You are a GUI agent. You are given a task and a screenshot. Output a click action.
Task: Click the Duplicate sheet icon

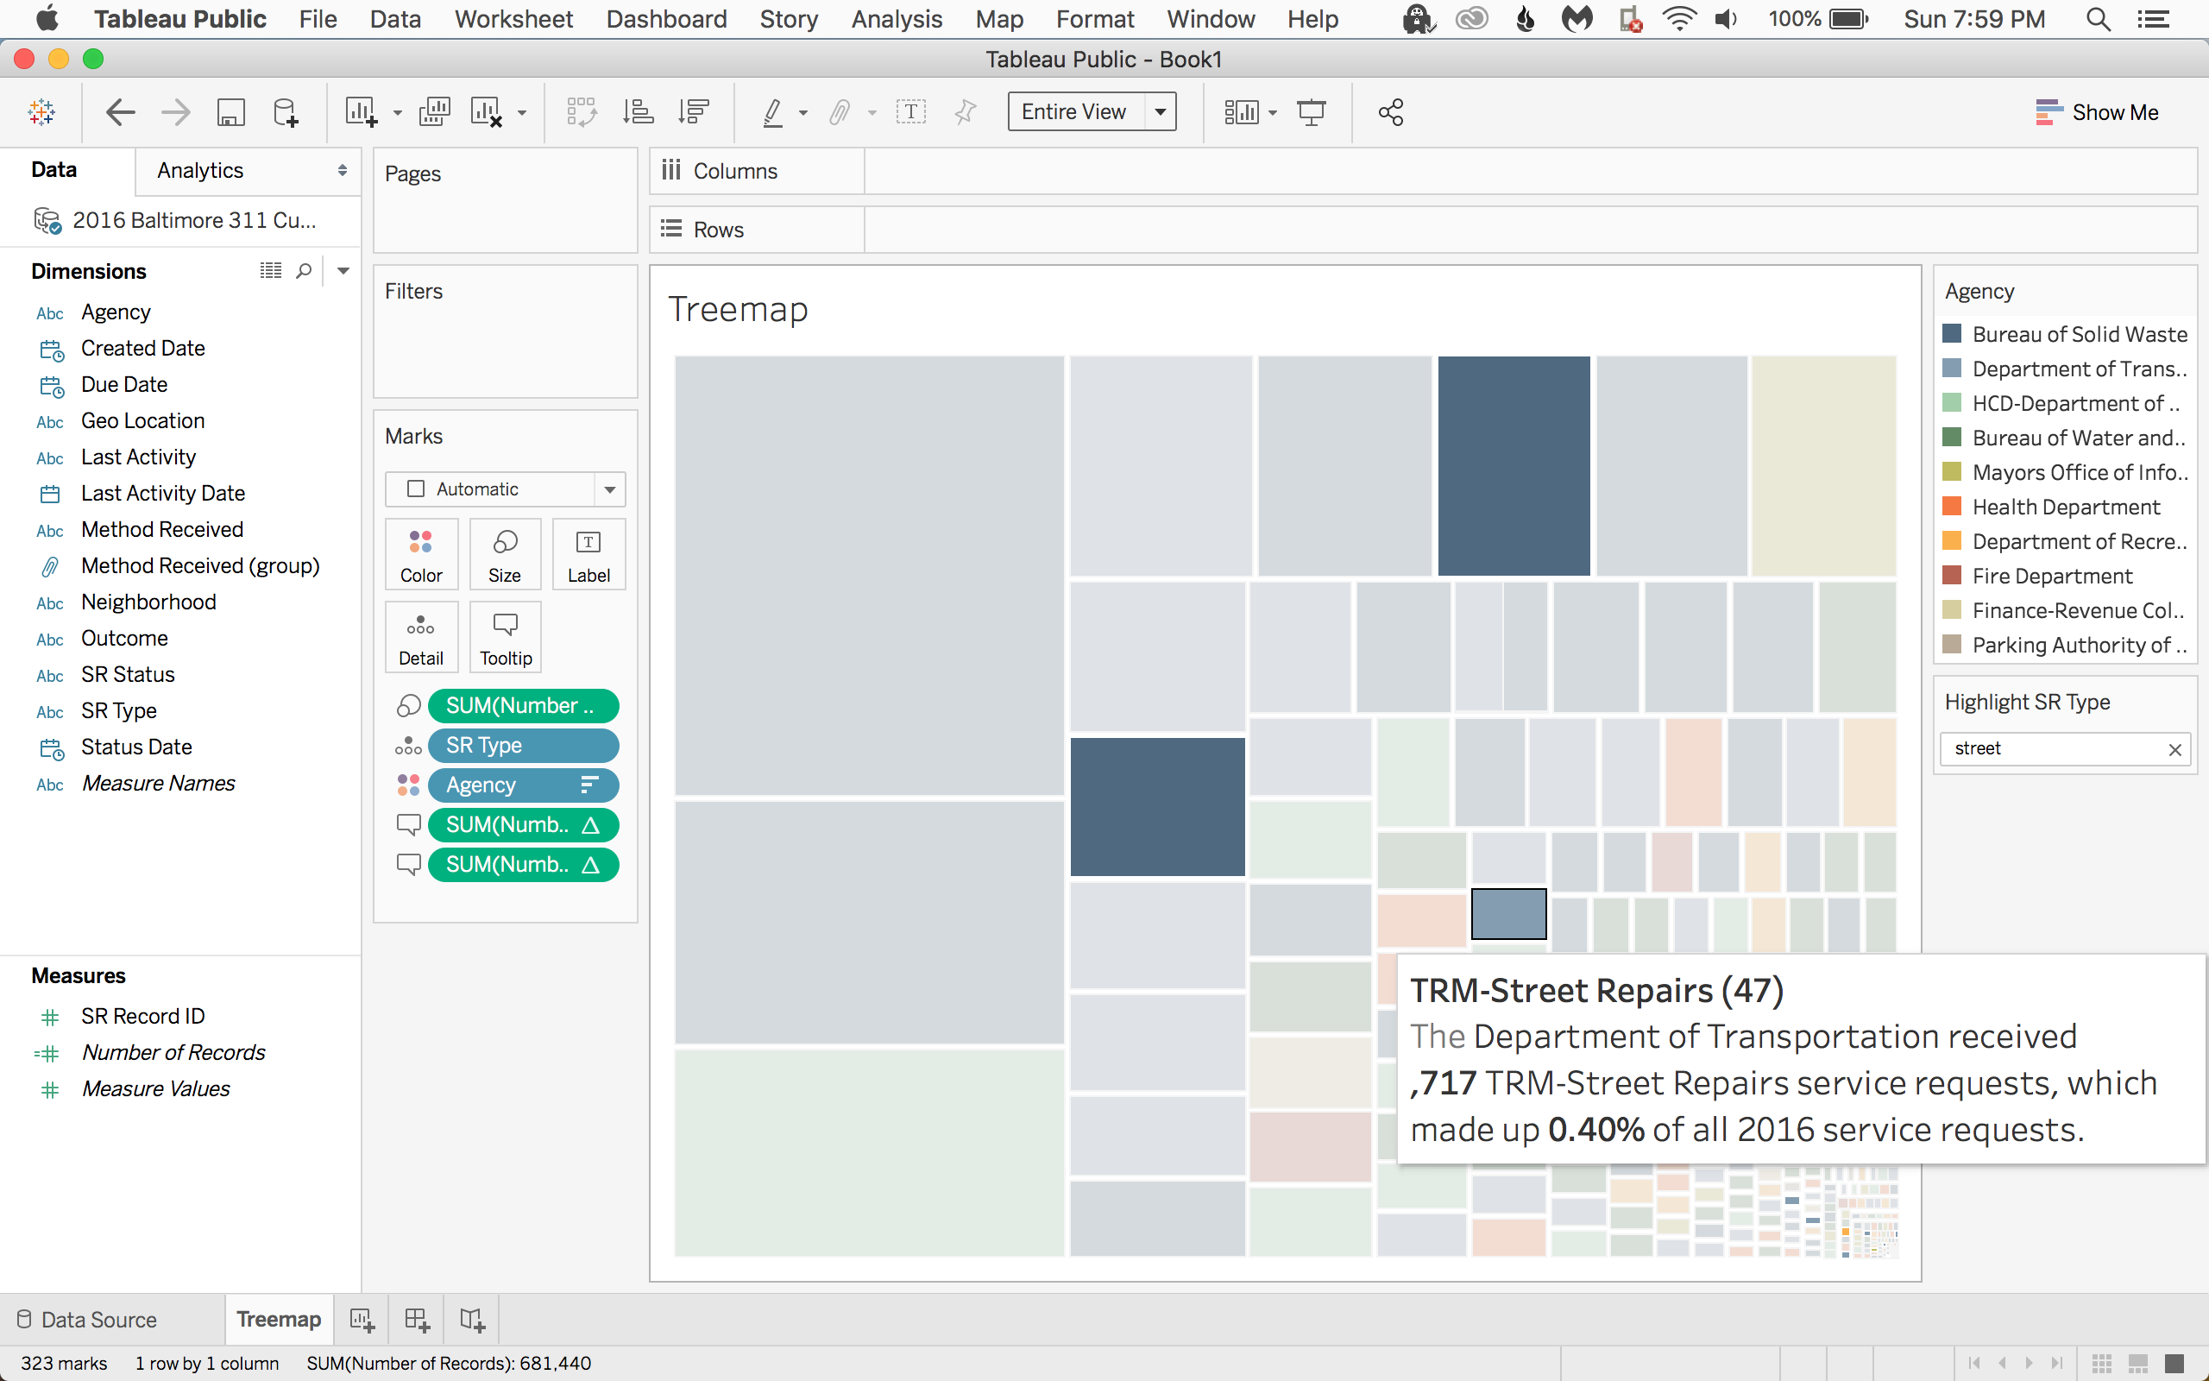coord(435,112)
